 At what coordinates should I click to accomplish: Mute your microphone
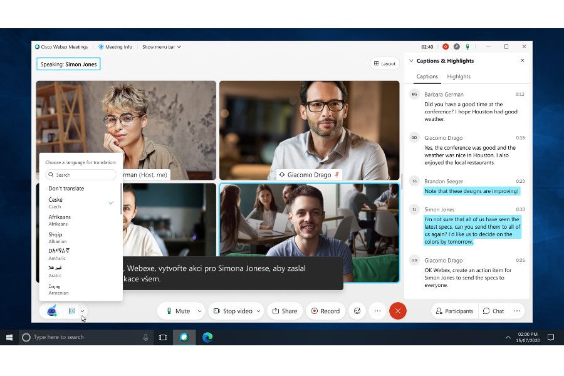[x=177, y=311]
